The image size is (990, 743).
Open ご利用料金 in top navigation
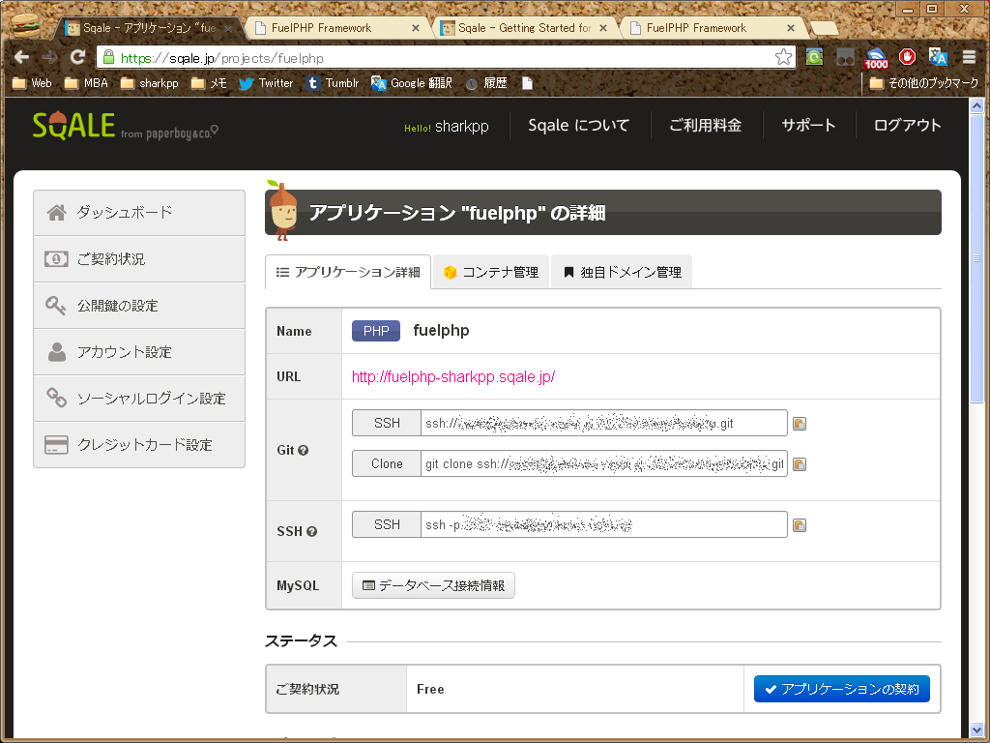705,125
